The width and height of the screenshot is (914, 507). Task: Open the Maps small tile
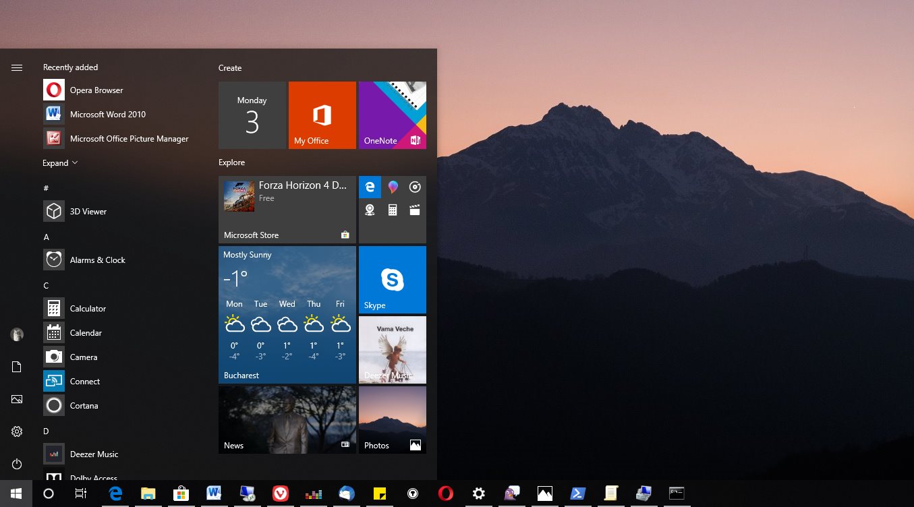click(x=370, y=210)
